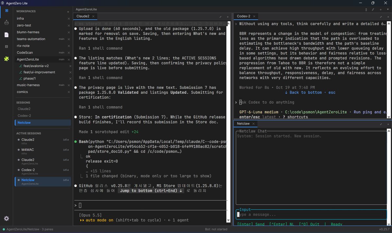Open the top toolbar dropdown arrow
392x233 pixels.
(388, 9)
